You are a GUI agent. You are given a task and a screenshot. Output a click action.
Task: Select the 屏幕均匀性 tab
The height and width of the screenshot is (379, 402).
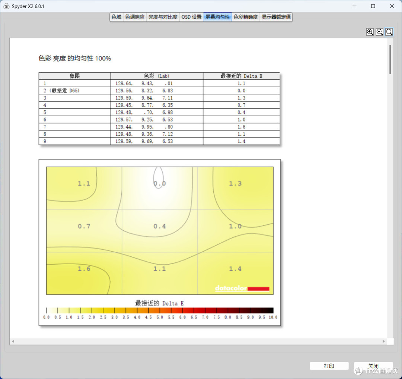point(218,17)
